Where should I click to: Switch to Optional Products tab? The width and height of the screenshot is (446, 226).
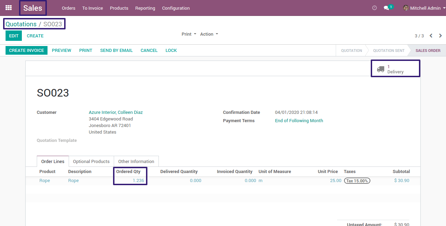pyautogui.click(x=91, y=162)
